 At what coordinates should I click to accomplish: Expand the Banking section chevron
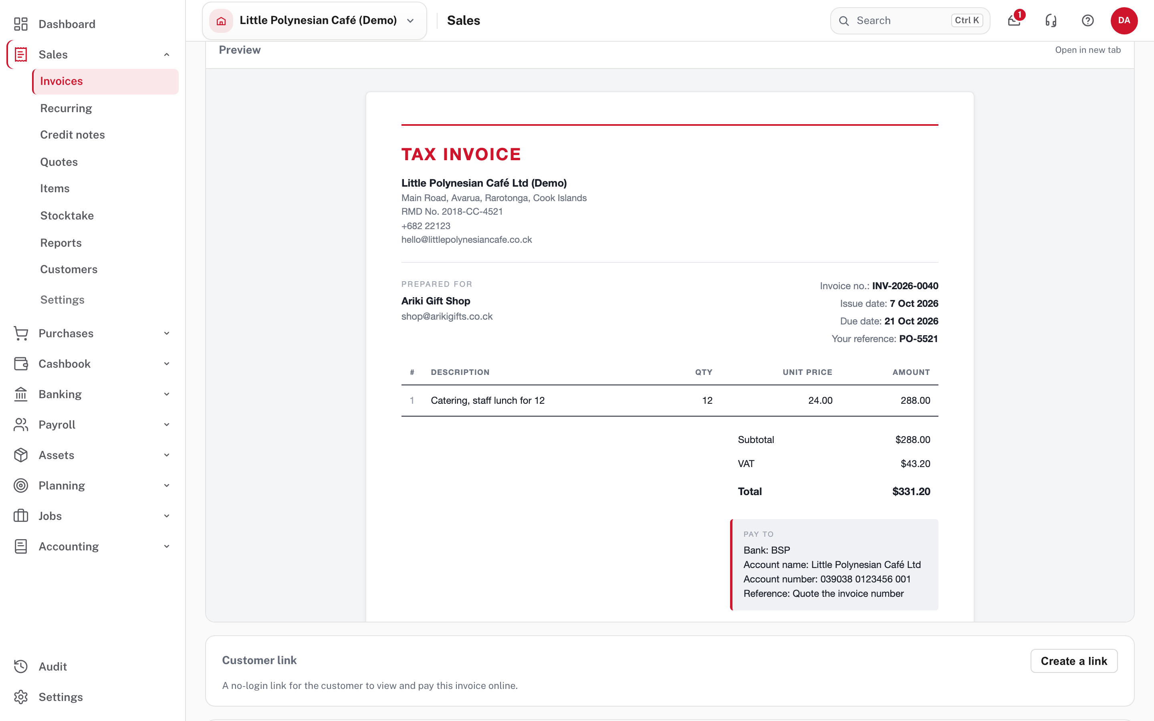coord(166,395)
